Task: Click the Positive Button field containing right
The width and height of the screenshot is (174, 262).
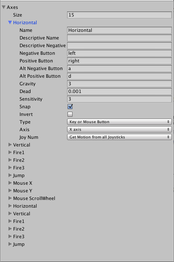Action: (x=119, y=61)
